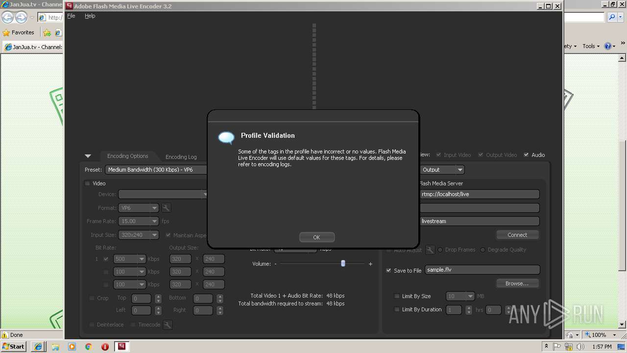Viewport: 627px width, 353px height.
Task: Toggle the Audio preview checkbox
Action: tap(527, 155)
